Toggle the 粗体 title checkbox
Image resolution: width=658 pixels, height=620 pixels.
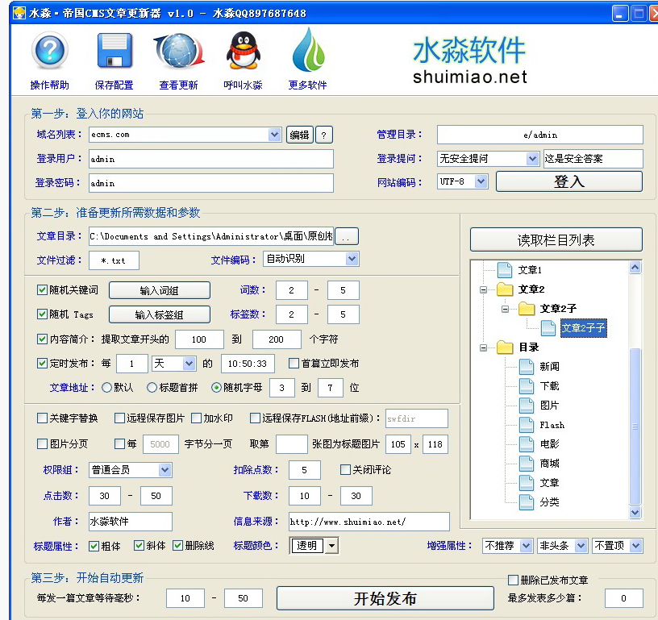click(94, 546)
